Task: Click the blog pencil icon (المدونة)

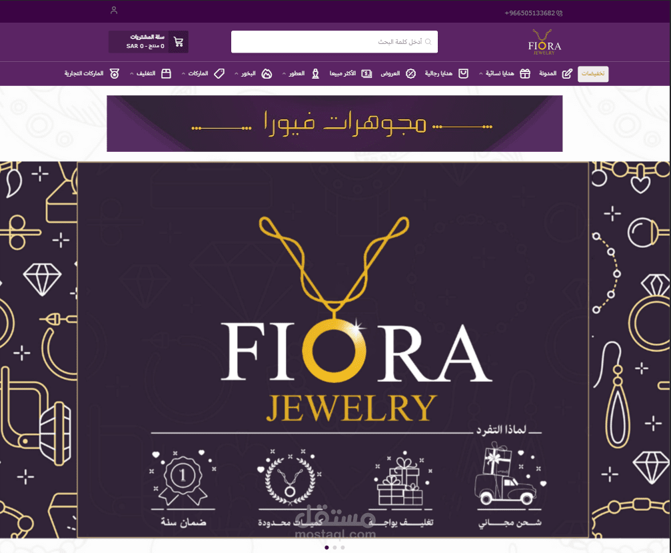Action: click(567, 73)
